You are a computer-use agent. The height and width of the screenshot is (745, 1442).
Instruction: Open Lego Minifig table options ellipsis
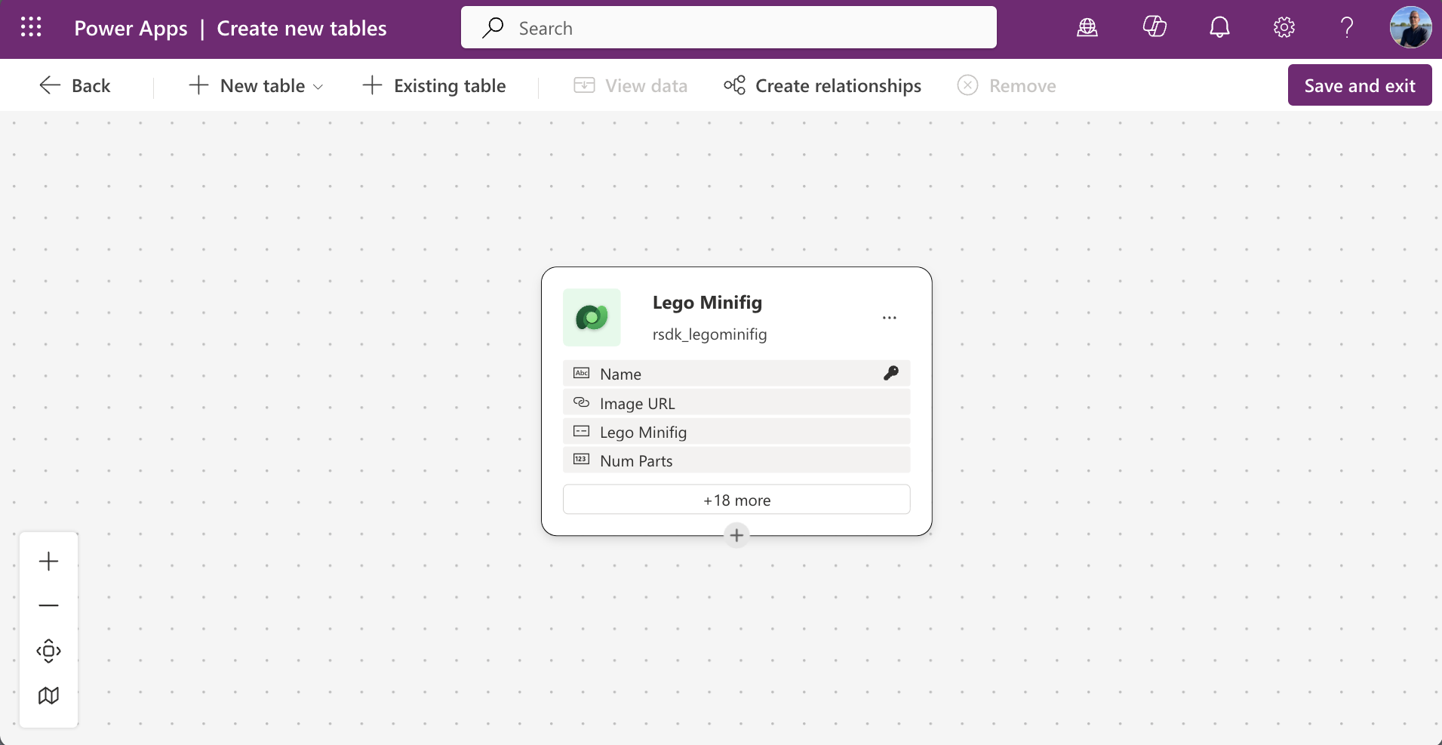coord(889,318)
